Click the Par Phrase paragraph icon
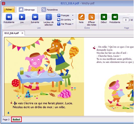The width and height of the screenshot is (134, 124). pyautogui.click(x=59, y=24)
